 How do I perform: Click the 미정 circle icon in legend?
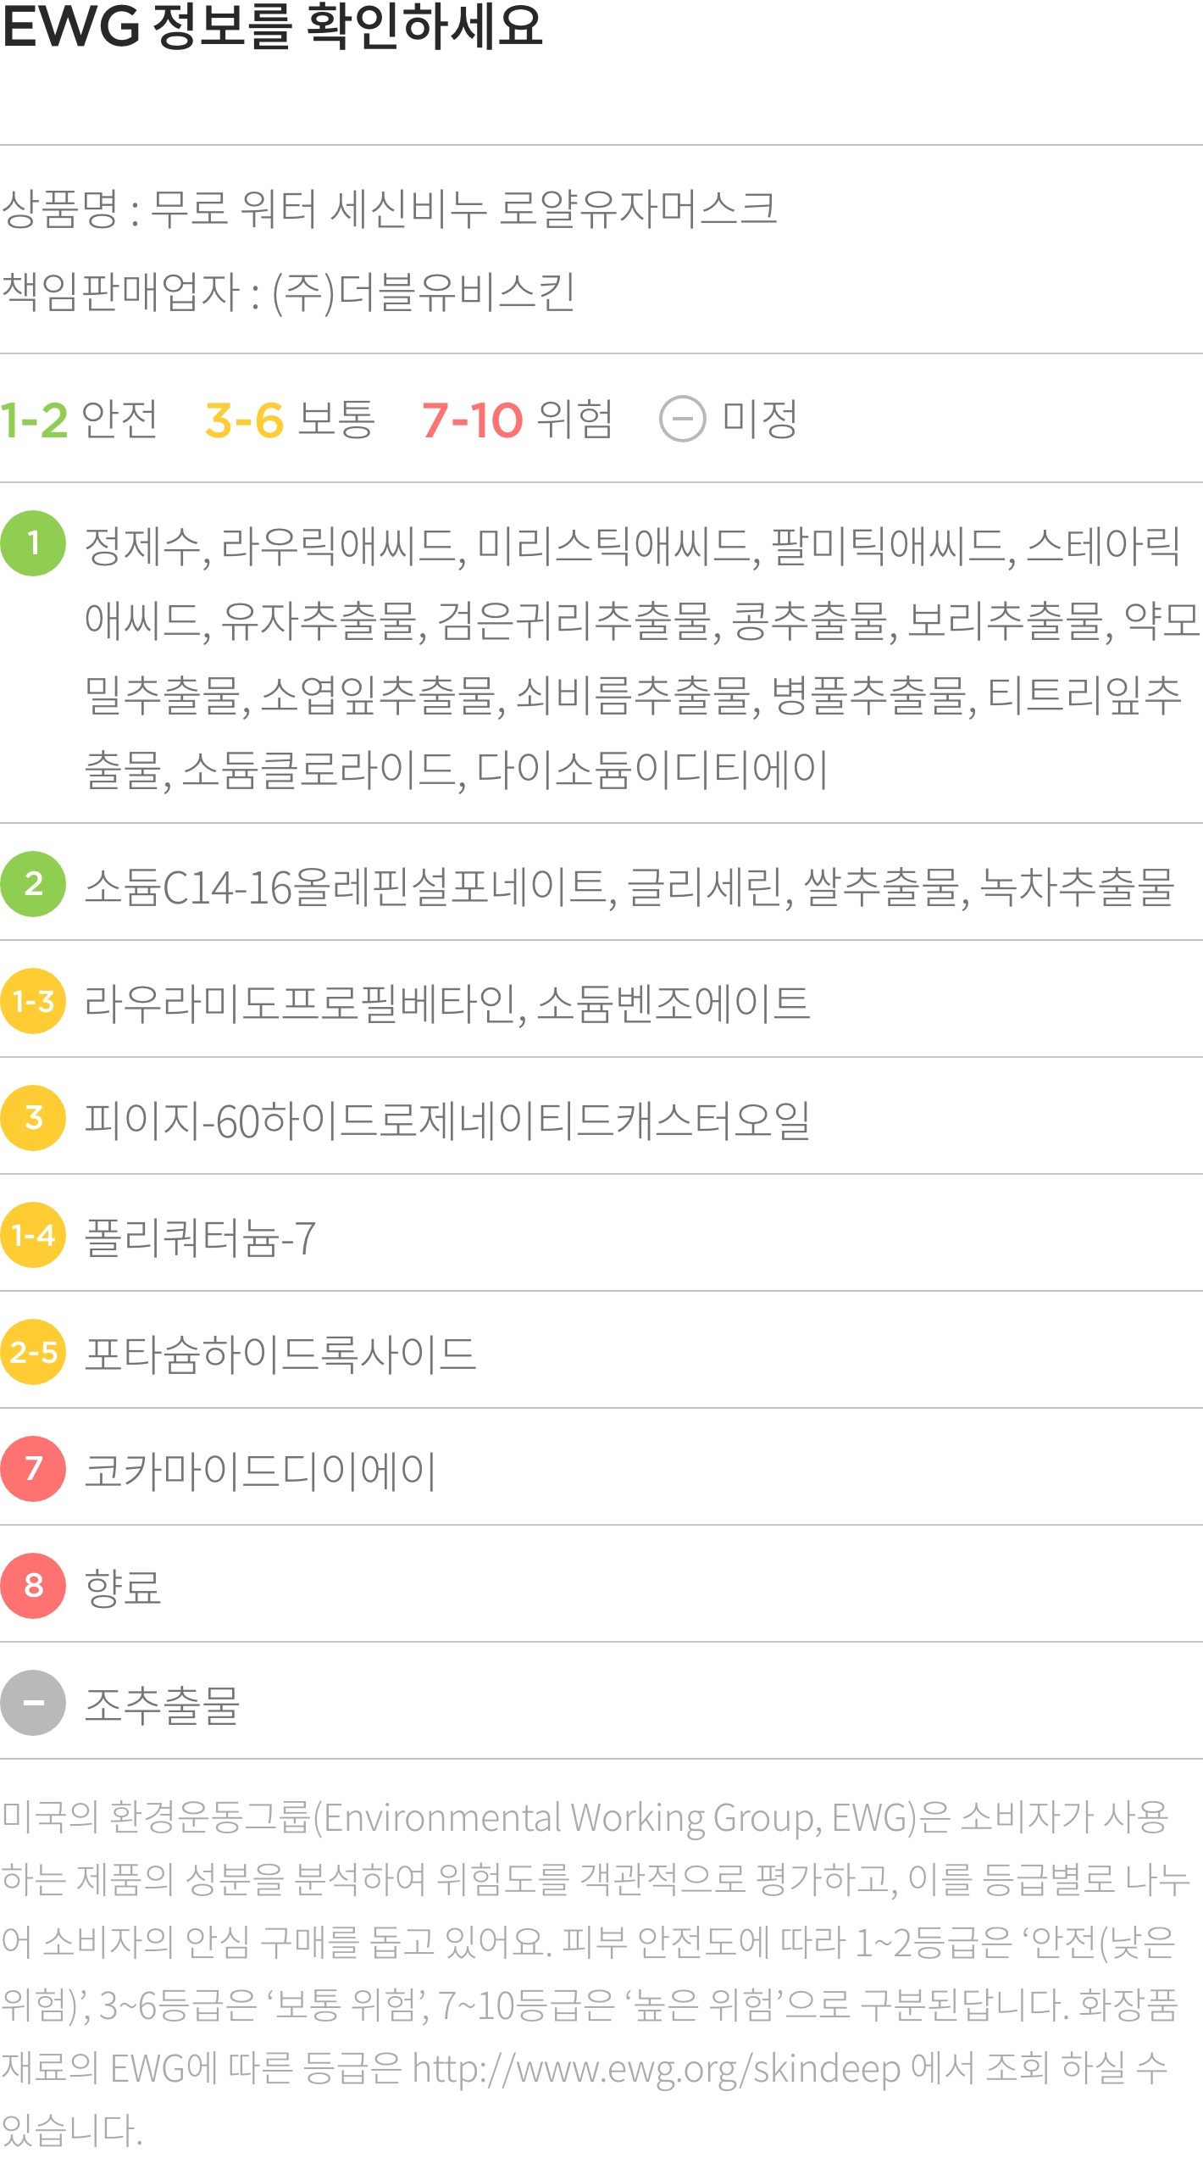point(682,420)
